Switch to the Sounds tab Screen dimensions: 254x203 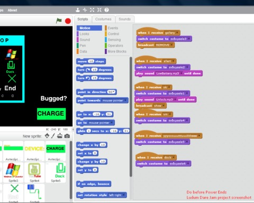(x=125, y=19)
